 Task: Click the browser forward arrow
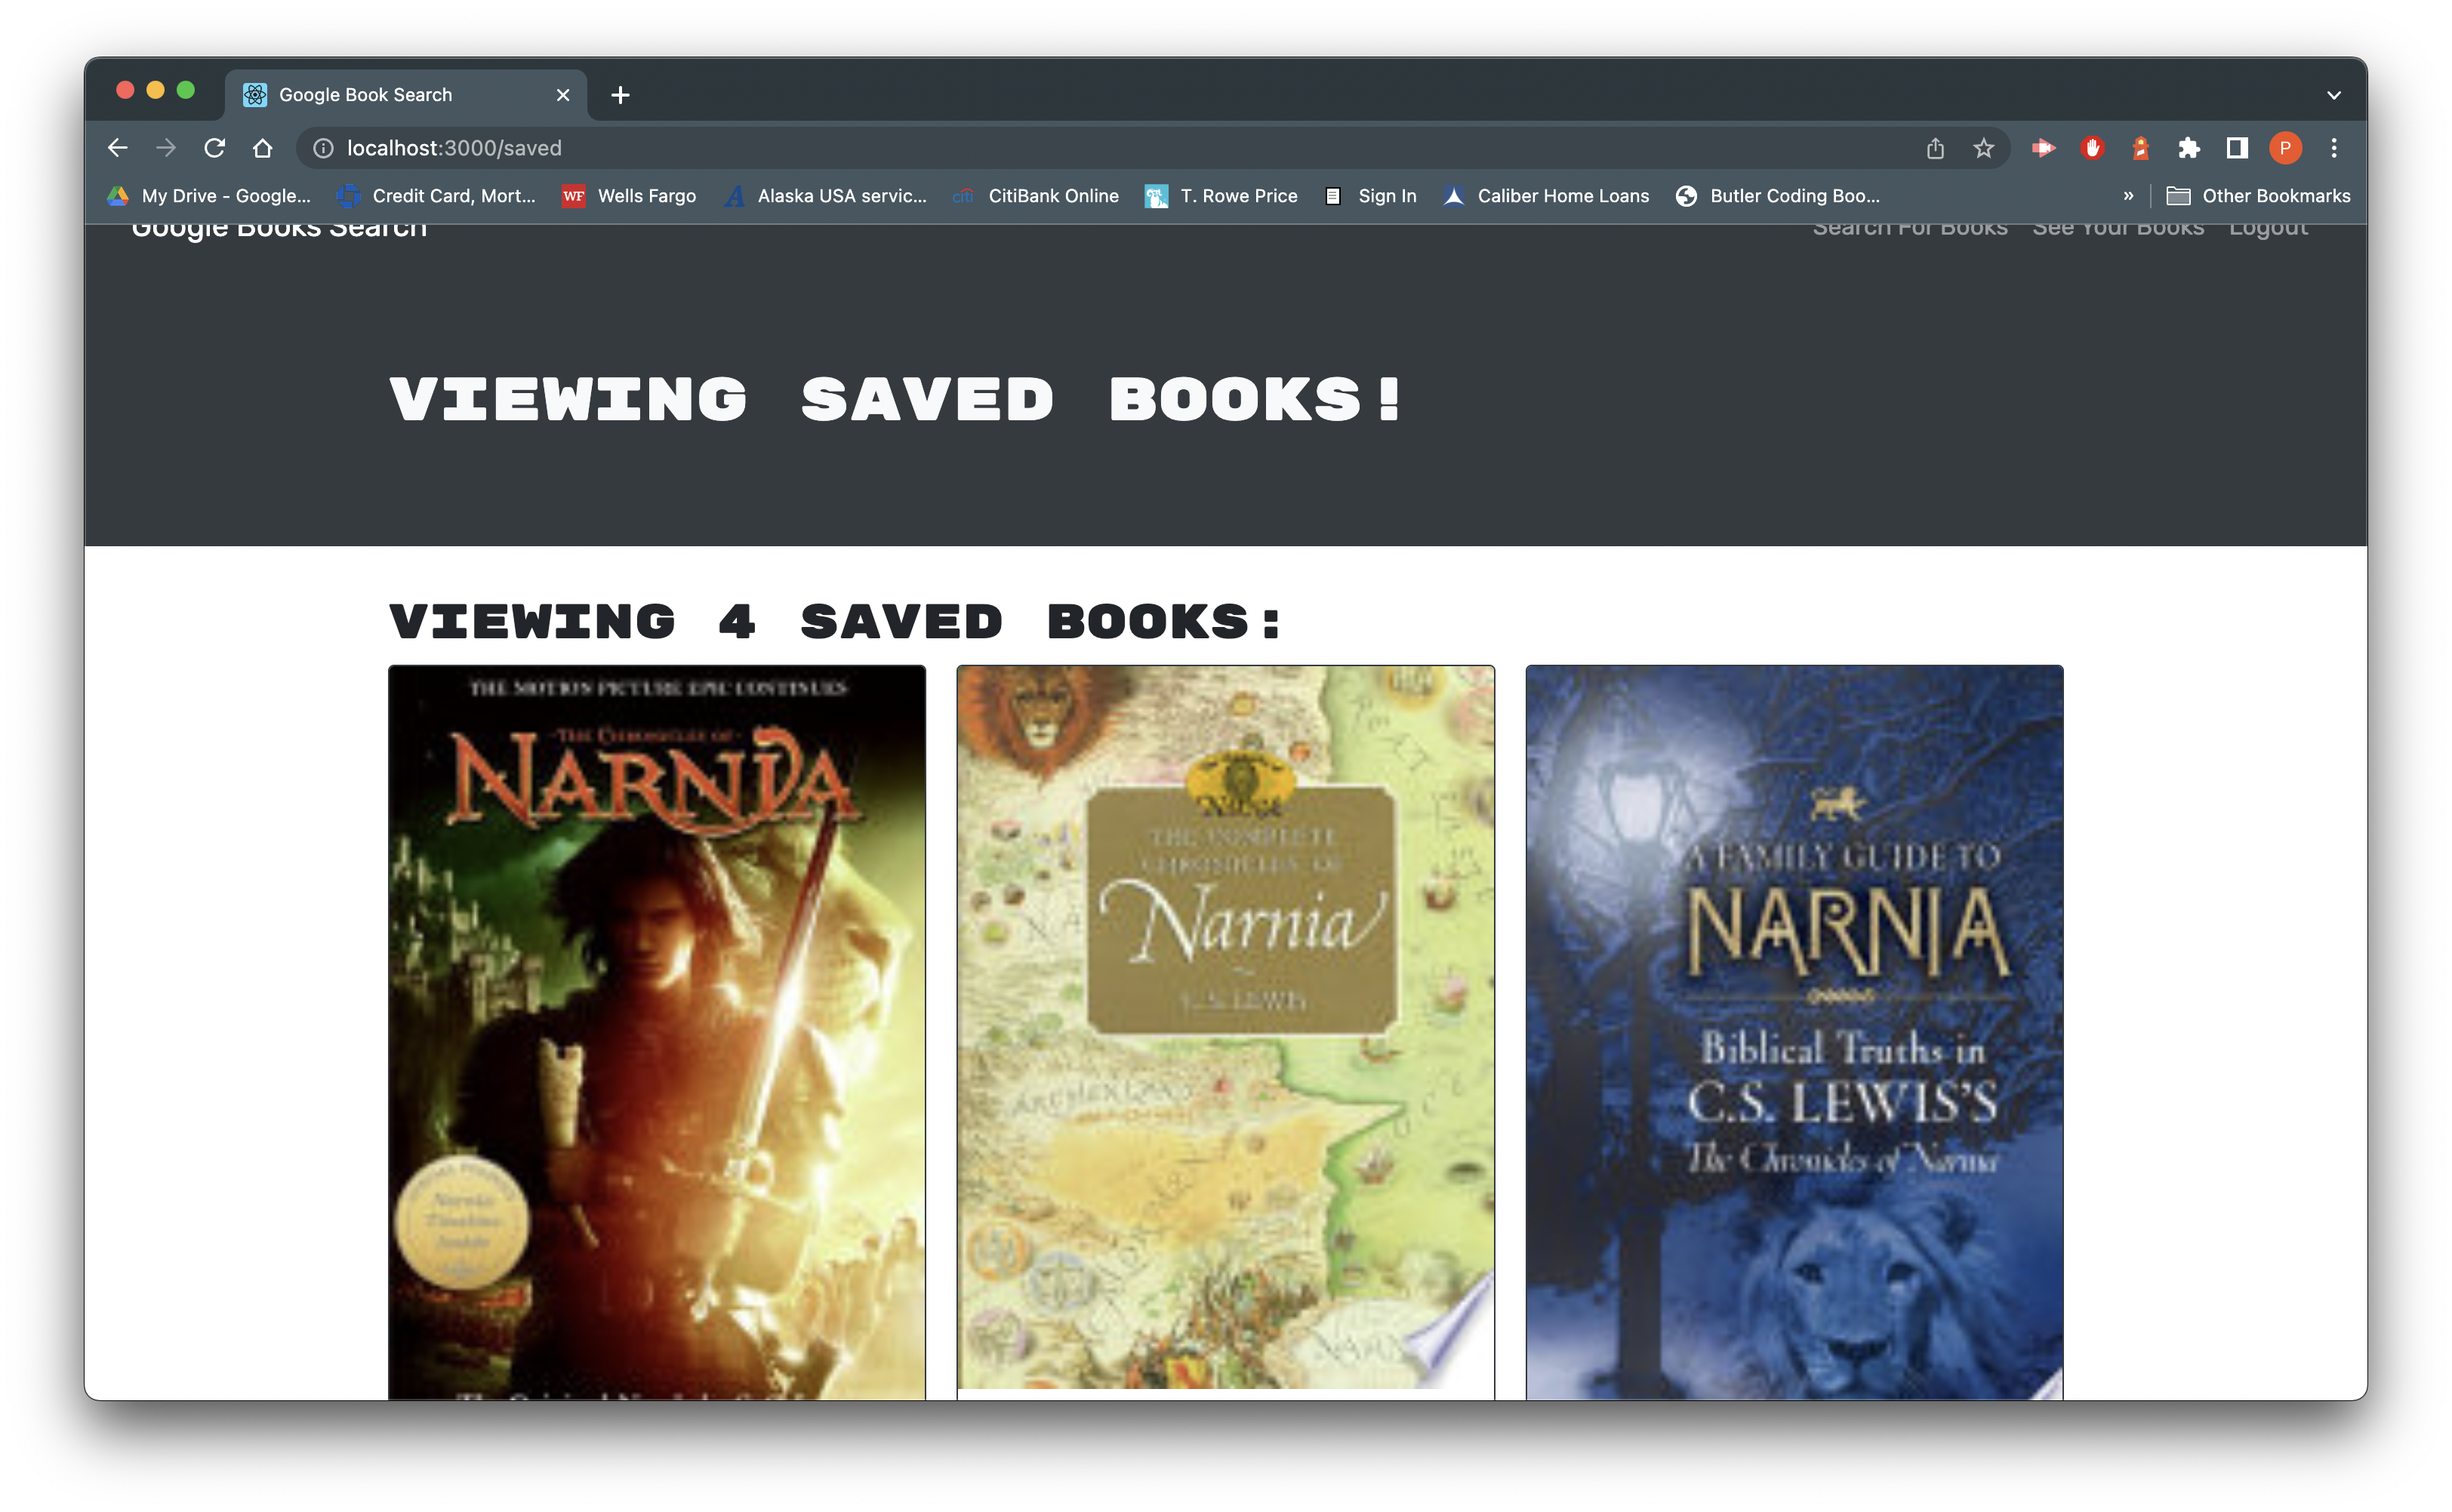point(166,148)
